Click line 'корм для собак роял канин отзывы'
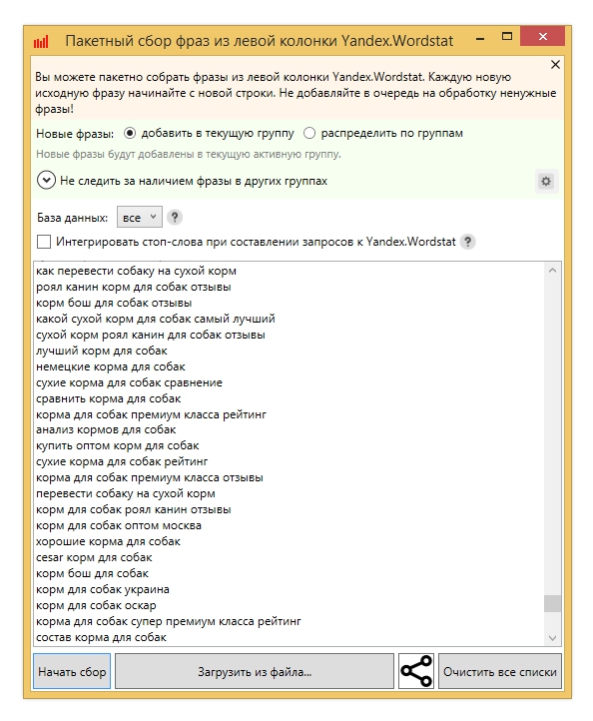The width and height of the screenshot is (593, 721). (134, 510)
